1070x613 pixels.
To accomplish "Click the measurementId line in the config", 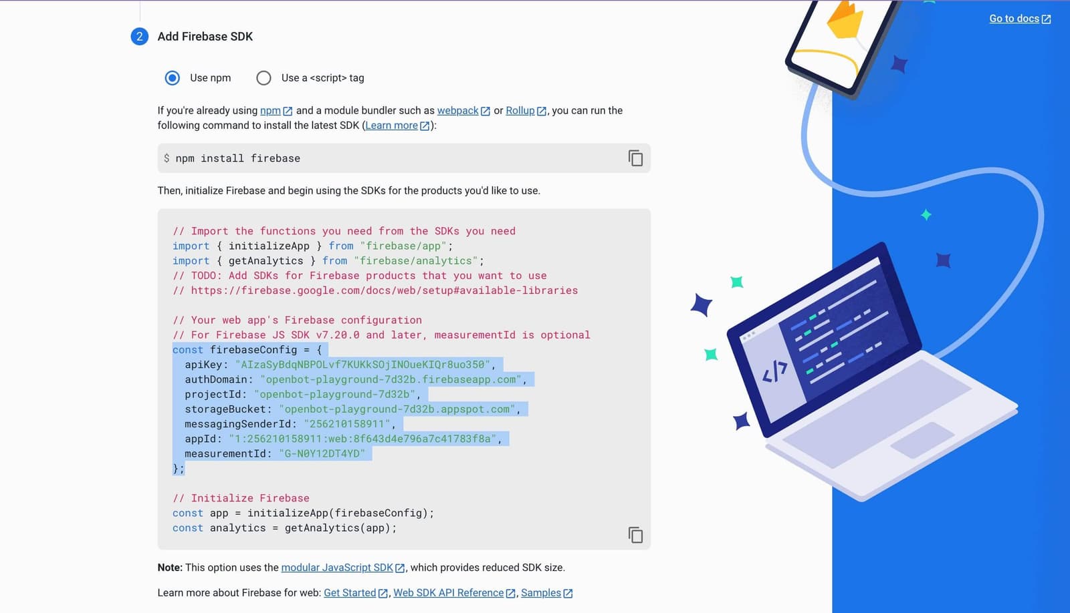I will click(x=275, y=453).
